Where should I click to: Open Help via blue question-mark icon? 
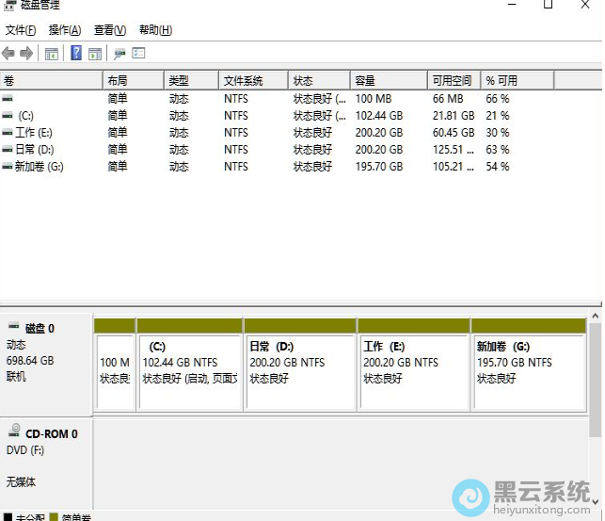click(76, 54)
